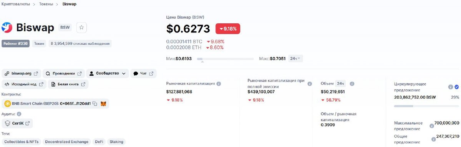This screenshot has height=147, width=461.
Task: Open the 24ч range dropdown near Макс
Action: [296, 58]
